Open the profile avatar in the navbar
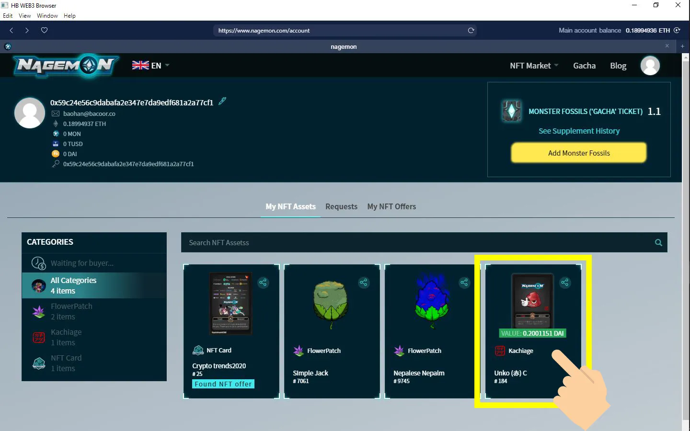690x431 pixels. click(650, 65)
